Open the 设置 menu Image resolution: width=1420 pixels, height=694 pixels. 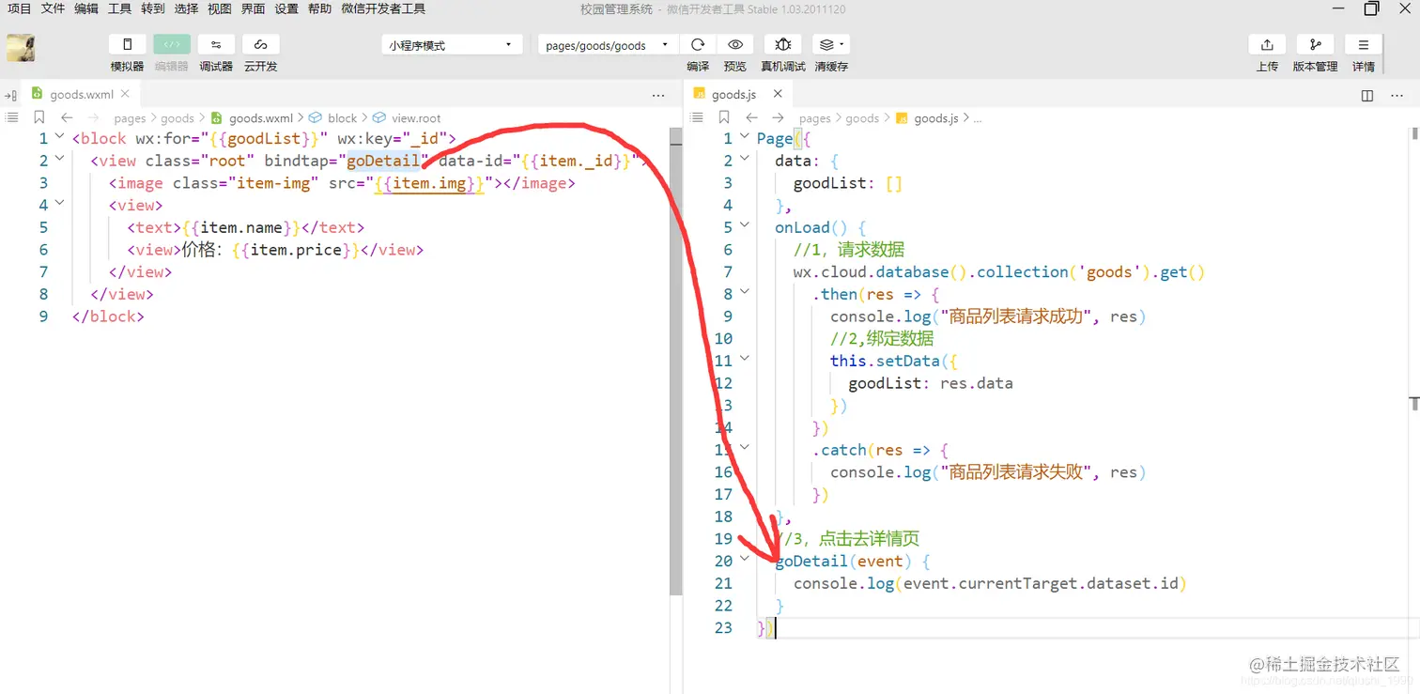tap(286, 8)
